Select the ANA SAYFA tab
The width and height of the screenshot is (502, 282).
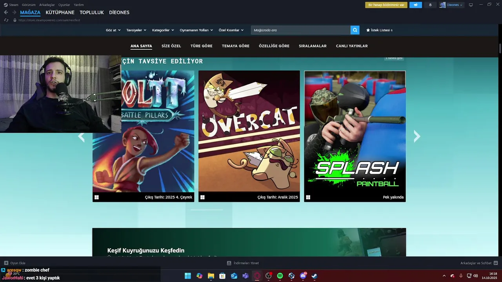[141, 46]
